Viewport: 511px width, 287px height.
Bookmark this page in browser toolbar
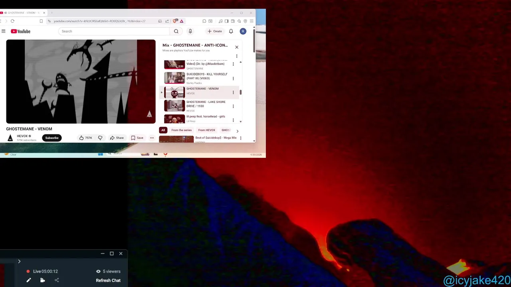click(x=41, y=21)
